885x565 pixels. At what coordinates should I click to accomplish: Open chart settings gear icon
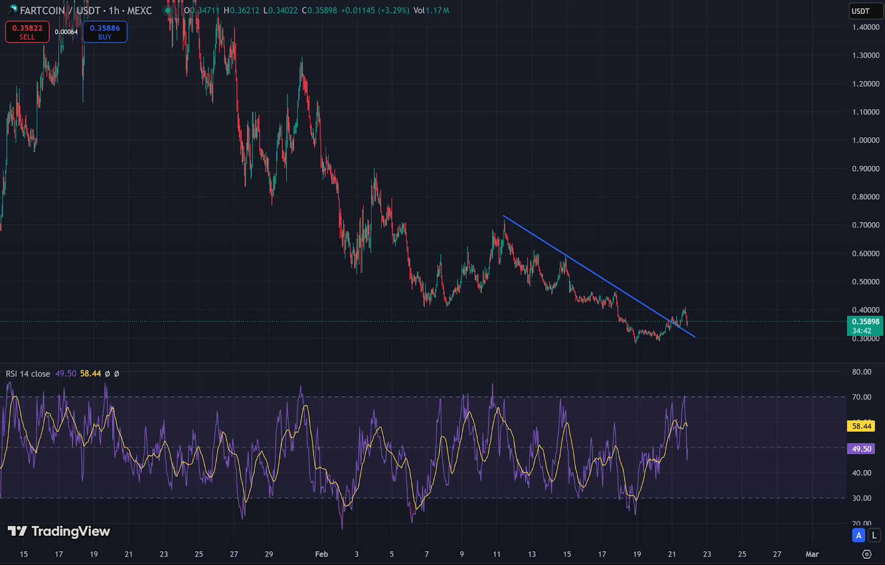867,554
